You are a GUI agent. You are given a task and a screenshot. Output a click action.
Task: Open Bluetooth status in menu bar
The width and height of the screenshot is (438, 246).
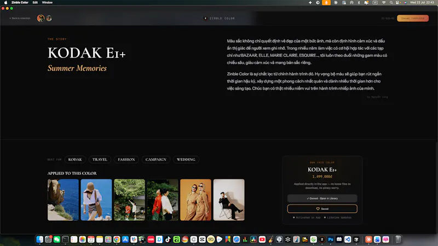359,3
